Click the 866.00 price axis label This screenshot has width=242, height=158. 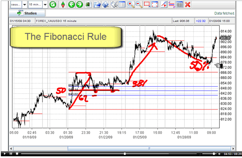226,72
